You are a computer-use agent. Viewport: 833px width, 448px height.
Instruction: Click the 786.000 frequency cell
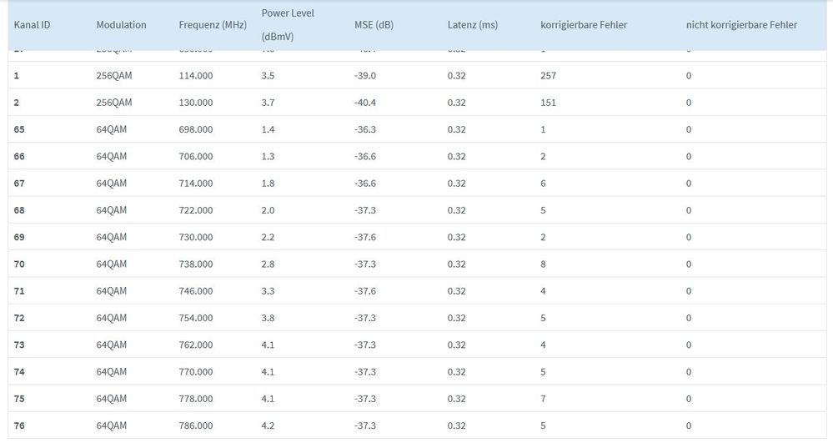[x=196, y=425]
